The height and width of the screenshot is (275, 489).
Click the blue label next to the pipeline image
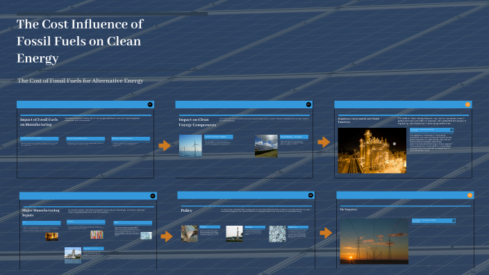pos(210,227)
